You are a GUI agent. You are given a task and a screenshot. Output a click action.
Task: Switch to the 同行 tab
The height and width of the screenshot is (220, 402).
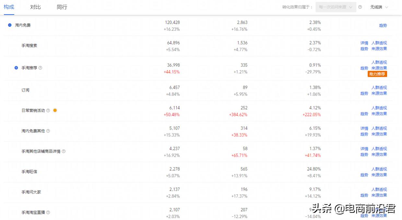(x=62, y=7)
